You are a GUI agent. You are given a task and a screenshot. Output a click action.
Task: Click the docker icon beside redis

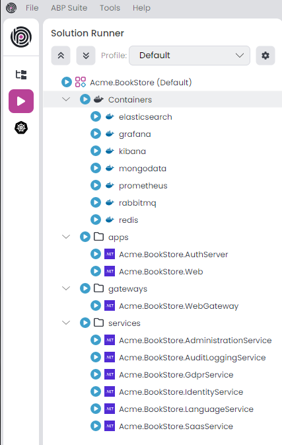pyautogui.click(x=110, y=220)
